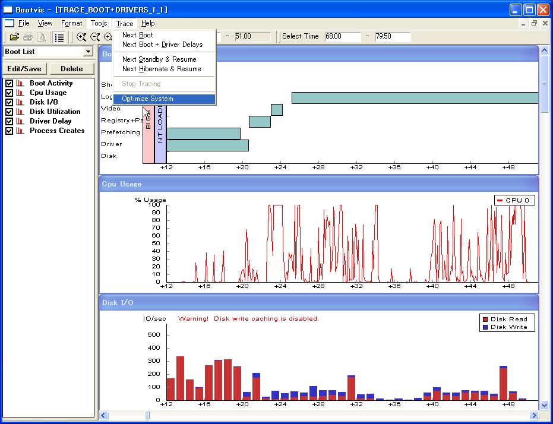Image resolution: width=553 pixels, height=424 pixels.
Task: Click the Select Time end field 79.50
Action: [393, 36]
